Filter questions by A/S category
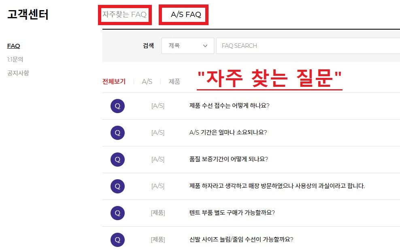This screenshot has height=251, width=400. (x=147, y=81)
